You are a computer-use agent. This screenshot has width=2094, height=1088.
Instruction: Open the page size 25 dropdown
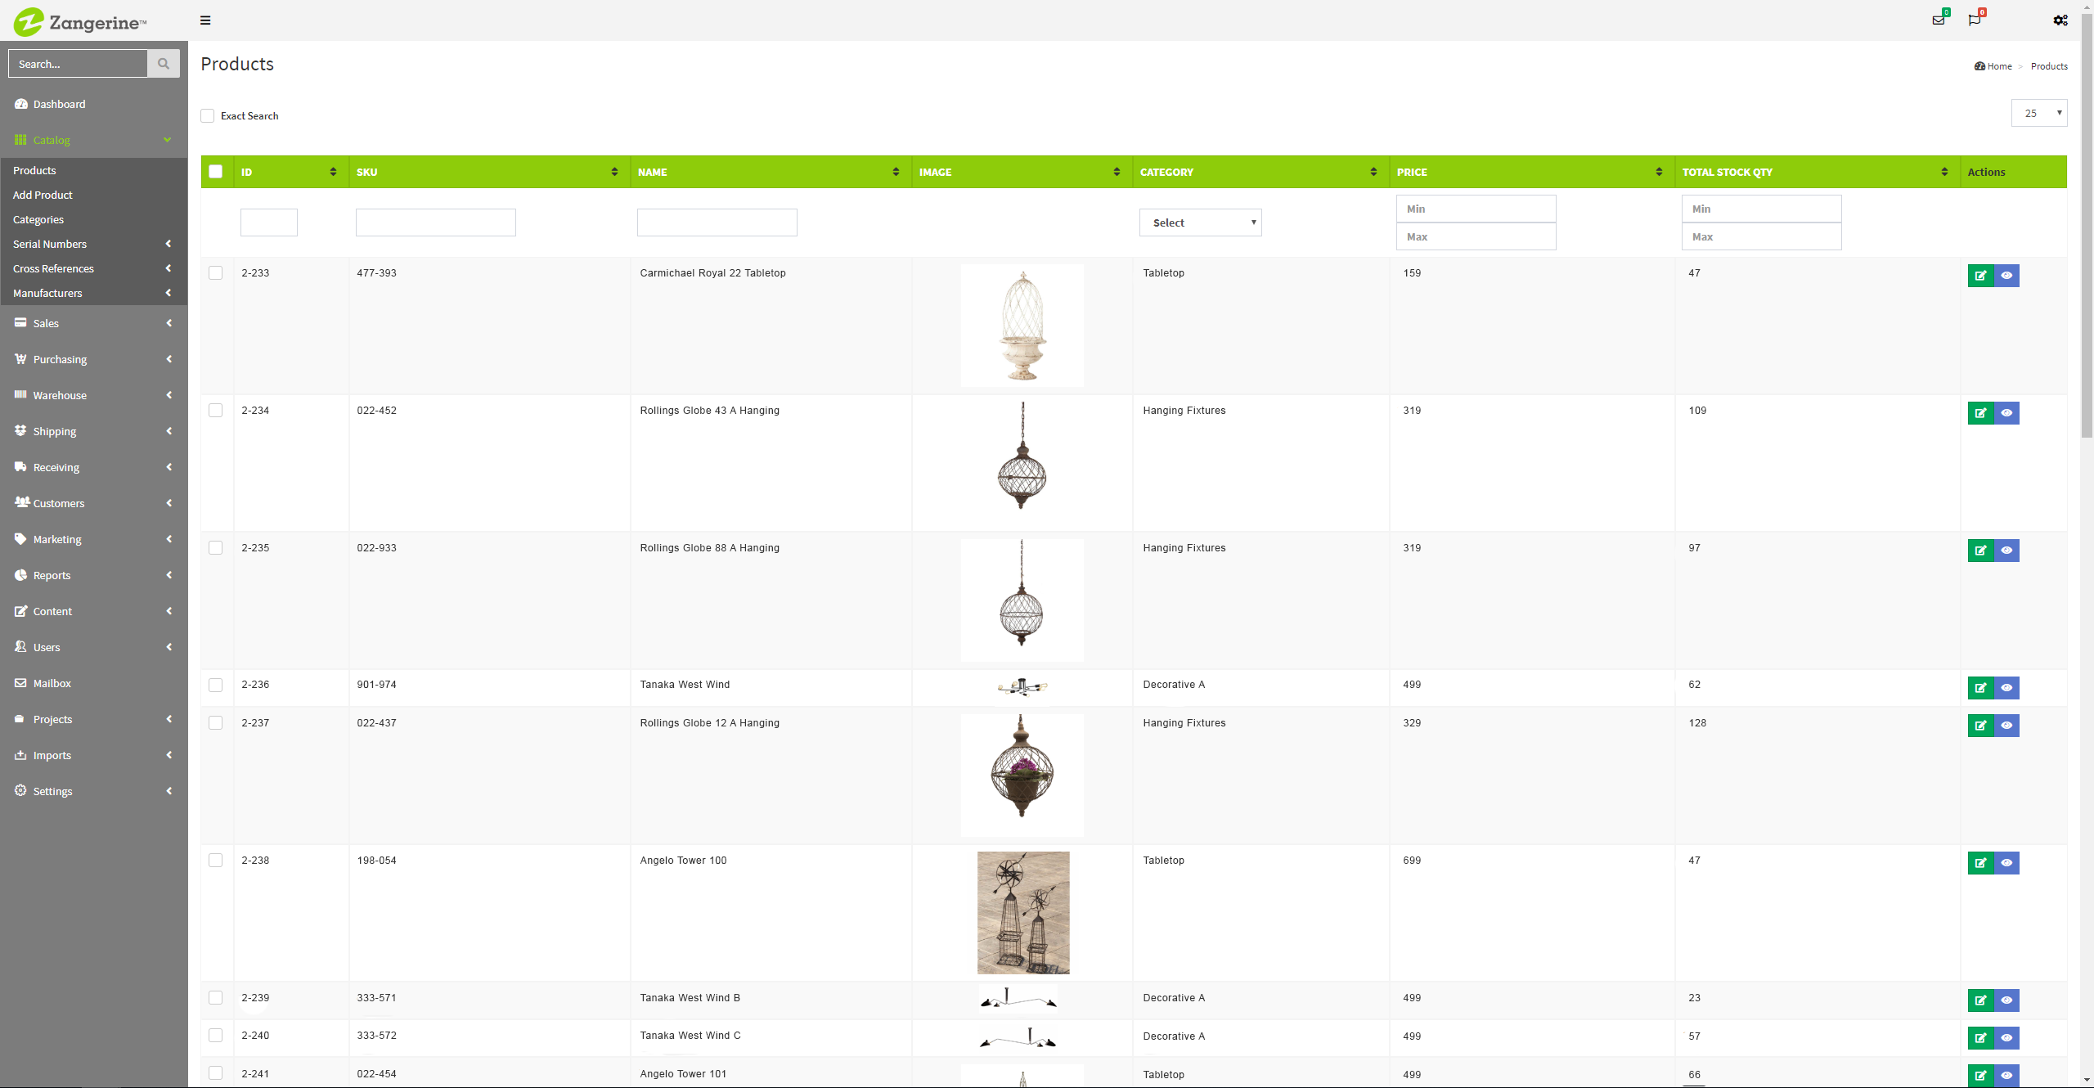[x=2038, y=113]
